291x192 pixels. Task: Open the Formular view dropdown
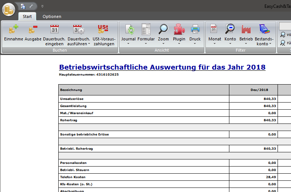pyautogui.click(x=146, y=43)
